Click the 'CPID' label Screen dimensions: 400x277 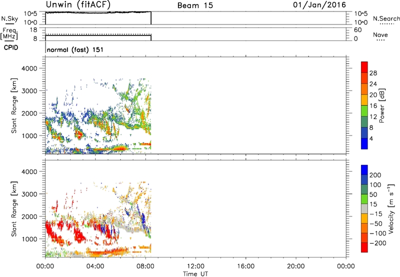point(11,47)
